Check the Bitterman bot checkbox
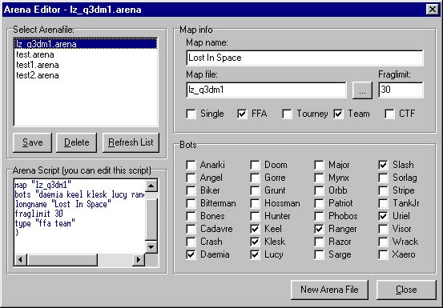 coord(191,203)
